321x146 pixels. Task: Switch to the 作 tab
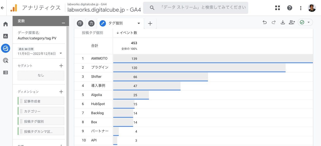click(80, 23)
